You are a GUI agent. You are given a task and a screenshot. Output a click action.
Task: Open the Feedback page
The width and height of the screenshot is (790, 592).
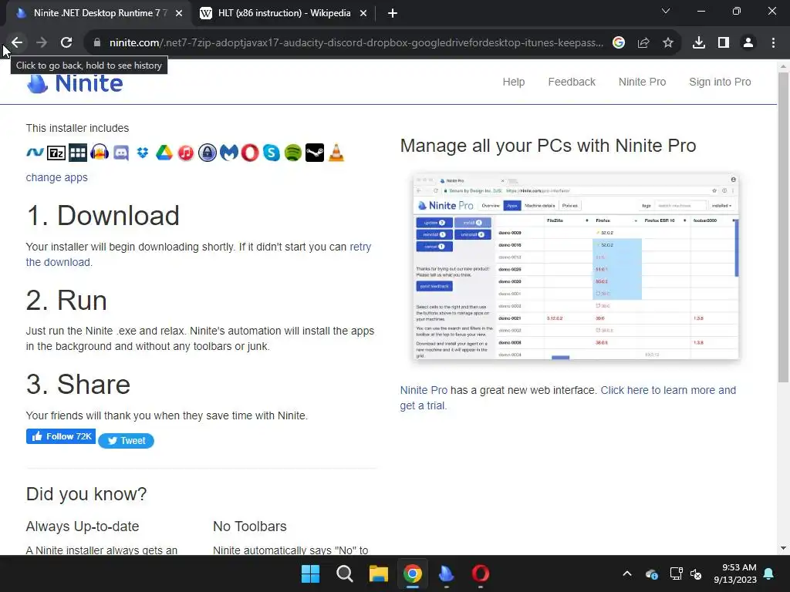572,82
